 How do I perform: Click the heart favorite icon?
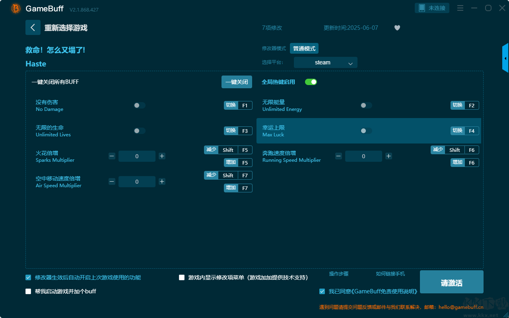pyautogui.click(x=397, y=28)
